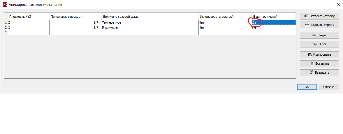Click the empty new row marked with asterisk

28,32
